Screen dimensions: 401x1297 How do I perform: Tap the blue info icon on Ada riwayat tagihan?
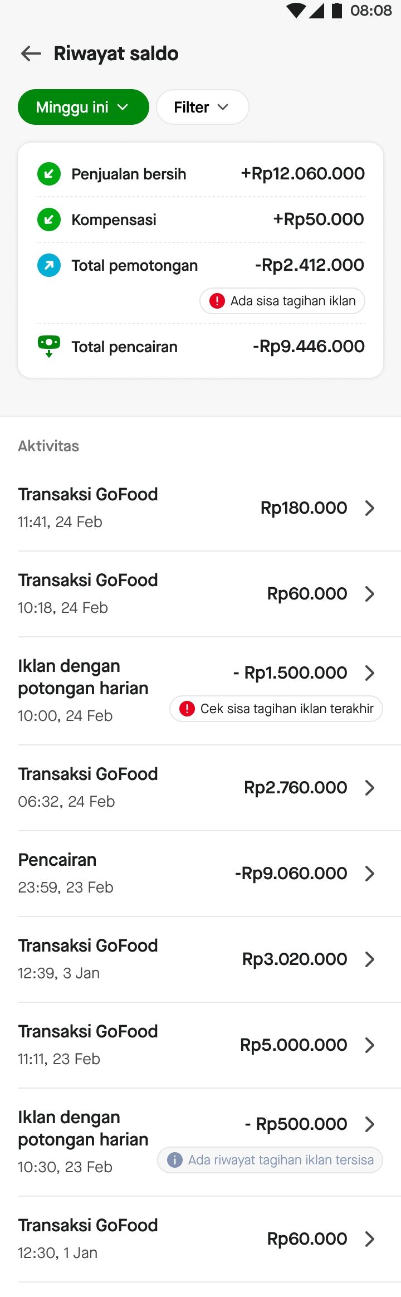pyautogui.click(x=175, y=1160)
